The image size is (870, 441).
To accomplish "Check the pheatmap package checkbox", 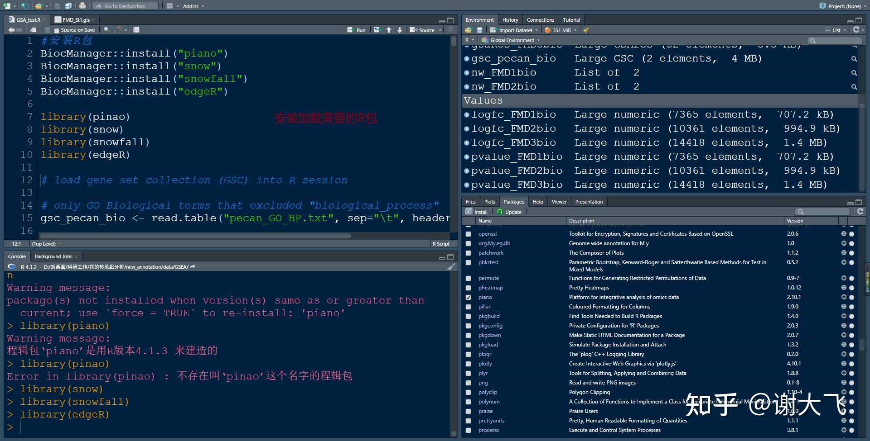I will tap(468, 288).
